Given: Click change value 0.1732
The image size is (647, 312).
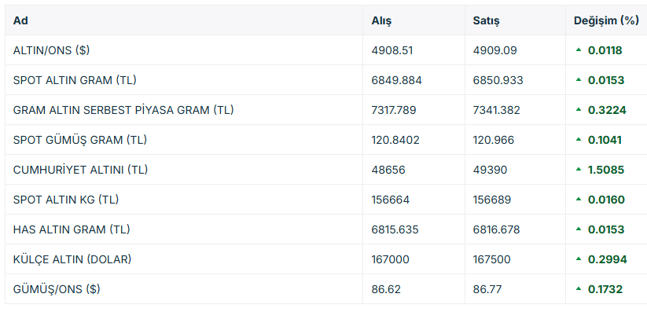Looking at the screenshot, I should (x=605, y=289).
